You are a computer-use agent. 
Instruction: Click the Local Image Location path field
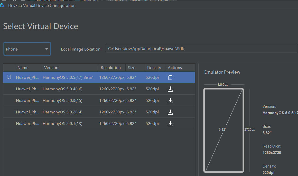201,49
